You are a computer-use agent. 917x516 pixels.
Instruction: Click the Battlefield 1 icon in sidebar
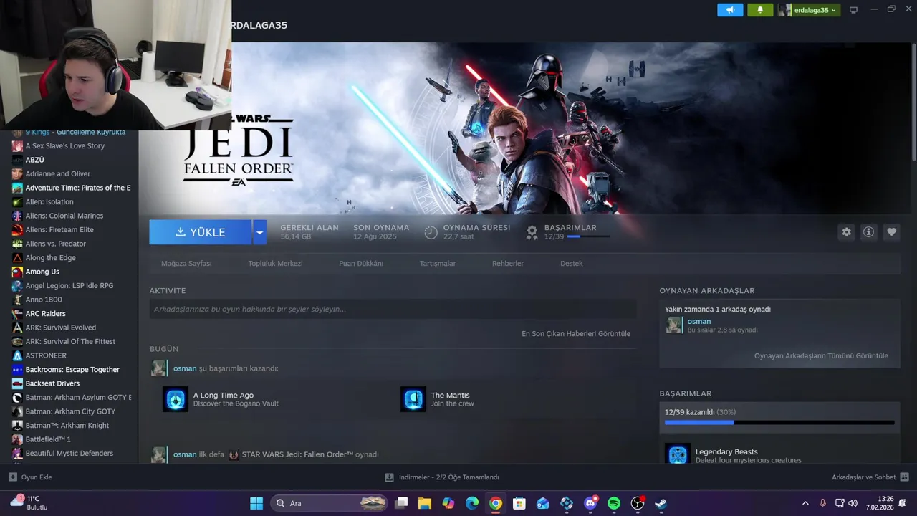(x=17, y=439)
